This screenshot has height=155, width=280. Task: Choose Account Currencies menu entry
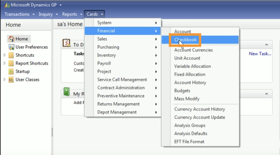point(200,50)
